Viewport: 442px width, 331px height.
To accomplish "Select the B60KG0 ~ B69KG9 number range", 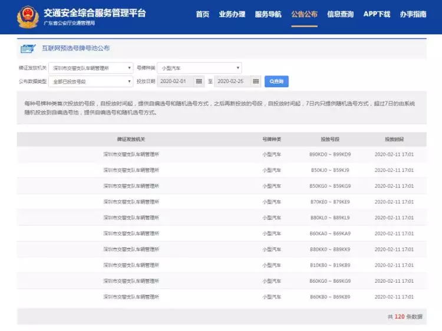I will [330, 281].
